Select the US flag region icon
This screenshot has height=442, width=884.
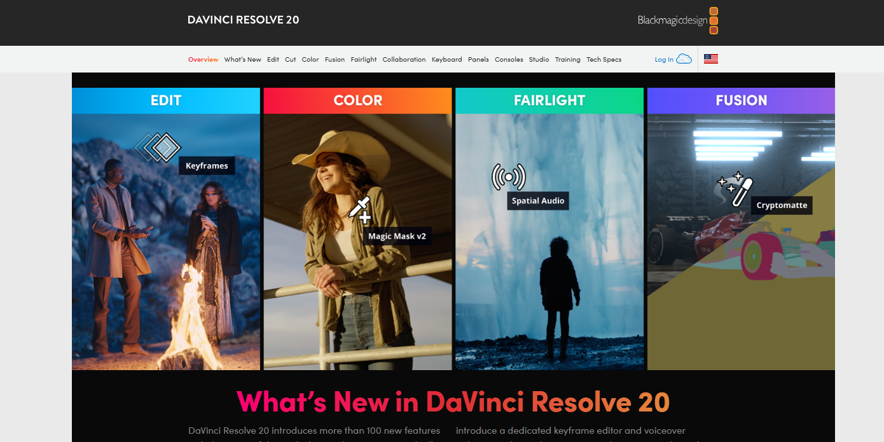711,59
